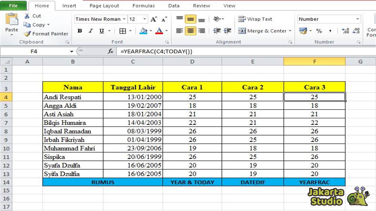Toggle underline formatting
The width and height of the screenshot is (376, 211).
pos(101,30)
